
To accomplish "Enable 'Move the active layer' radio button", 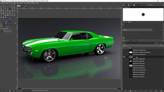I will (2, 32).
